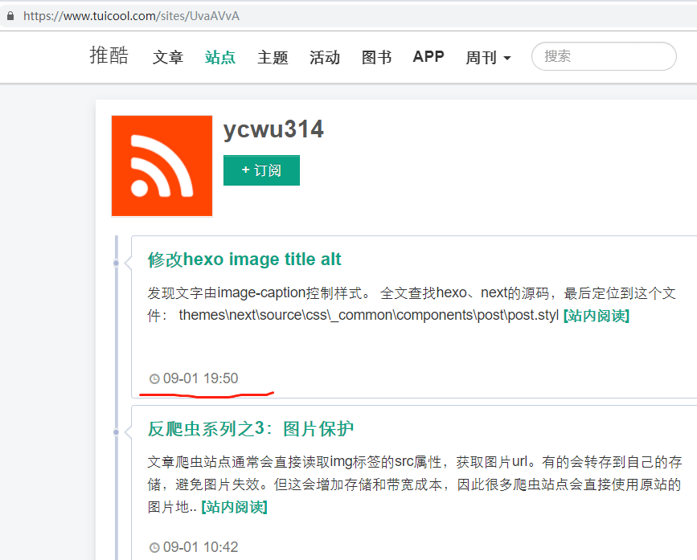The image size is (697, 560).
Task: Open the 周刊 dropdown menu
Action: pos(488,58)
